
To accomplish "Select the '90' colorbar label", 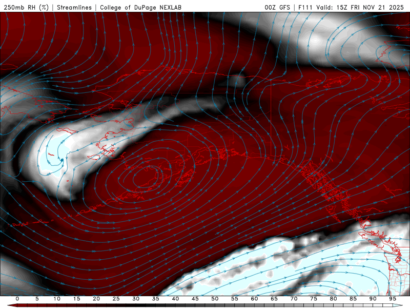I will click(373, 299).
